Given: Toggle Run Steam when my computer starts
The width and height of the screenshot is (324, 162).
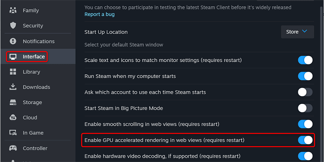Looking at the screenshot, I should (305, 76).
